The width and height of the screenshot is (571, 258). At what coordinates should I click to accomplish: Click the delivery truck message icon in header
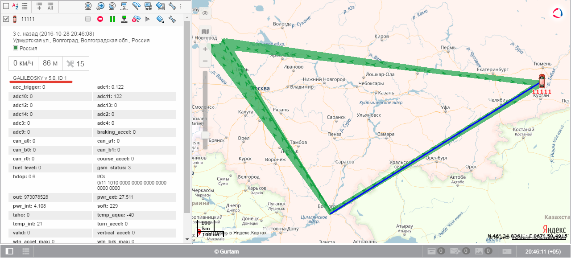[149, 6]
